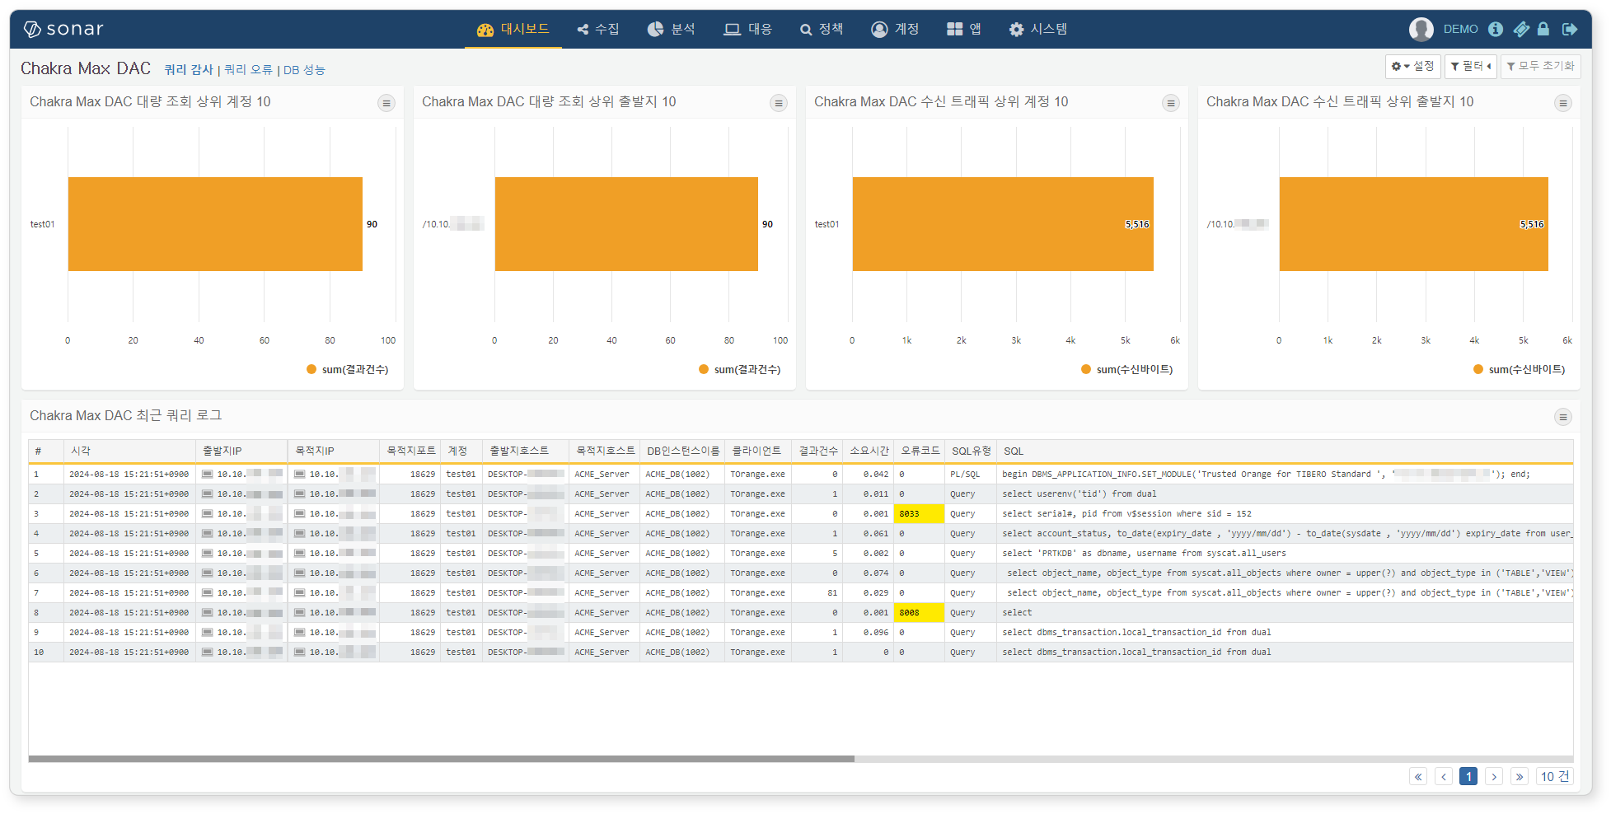Click the host icon in row 3 출발지IP
This screenshot has width=1611, height=814.
click(208, 514)
